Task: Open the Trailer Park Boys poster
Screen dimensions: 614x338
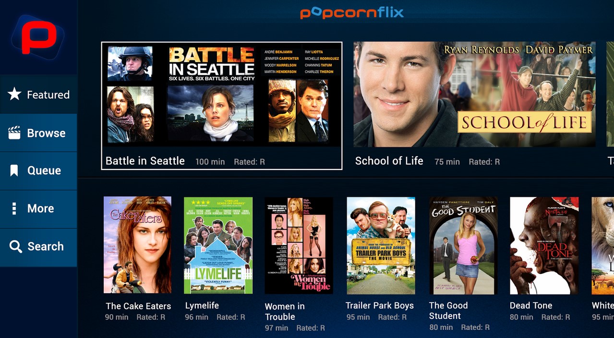Action: click(x=381, y=245)
